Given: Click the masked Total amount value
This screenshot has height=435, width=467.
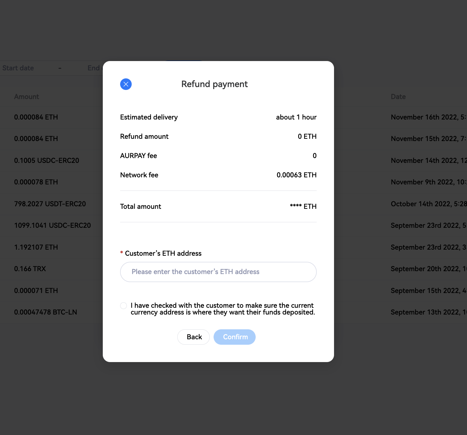Looking at the screenshot, I should 303,207.
